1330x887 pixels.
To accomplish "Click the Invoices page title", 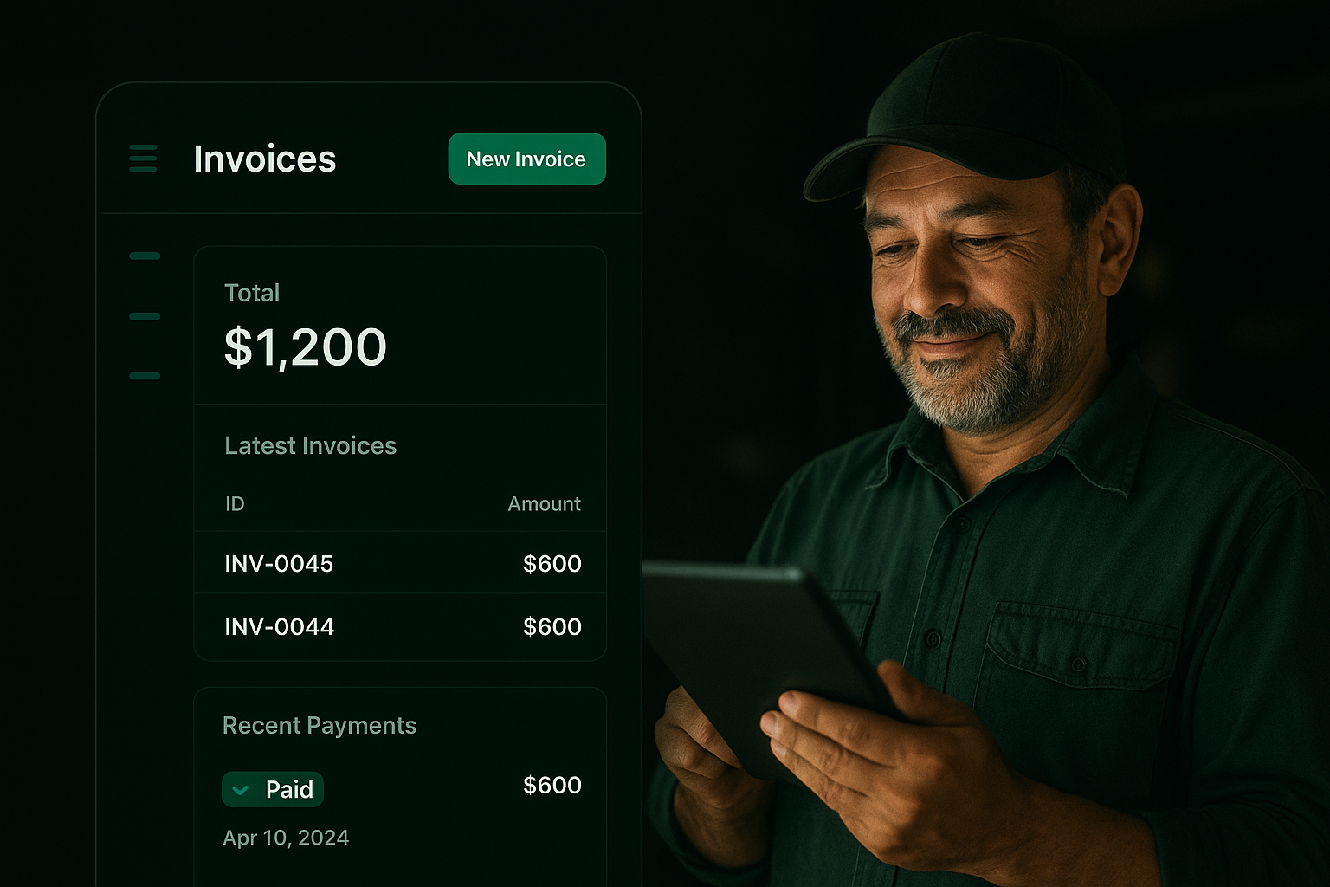I will pos(265,159).
